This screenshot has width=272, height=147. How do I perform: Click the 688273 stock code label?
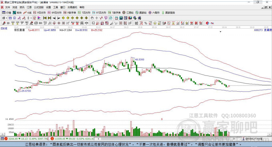[x=258, y=30]
